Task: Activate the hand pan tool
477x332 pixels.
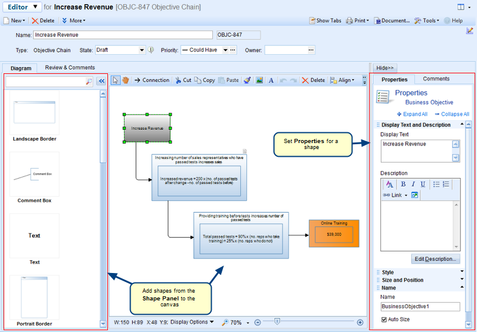Action: tap(126, 80)
